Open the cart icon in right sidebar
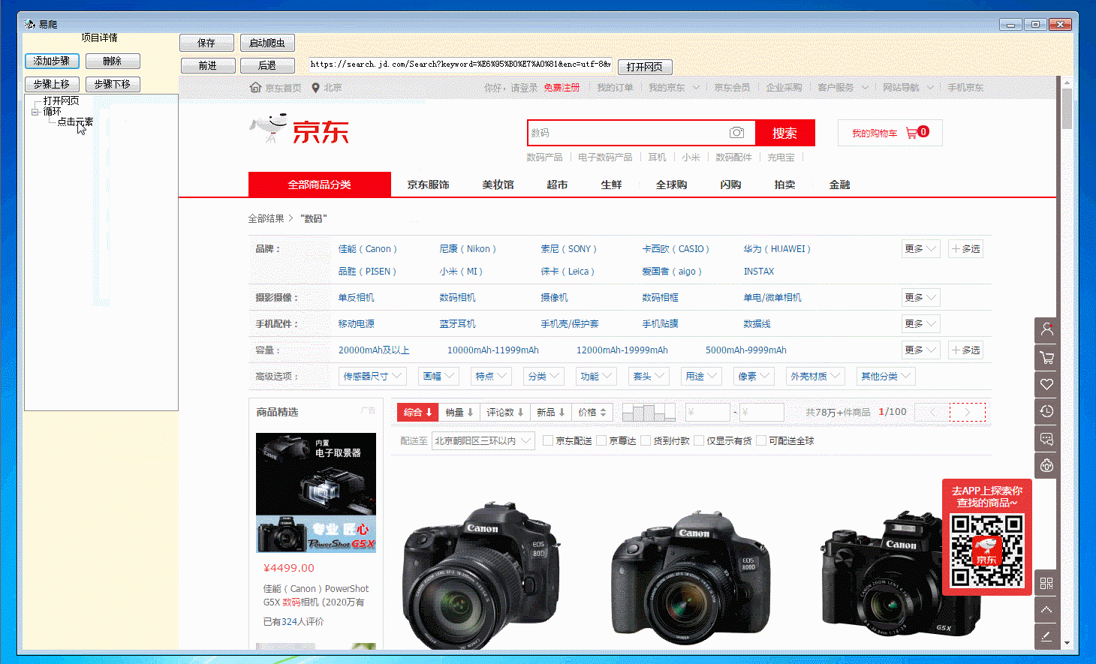The image size is (1096, 664). click(1047, 357)
